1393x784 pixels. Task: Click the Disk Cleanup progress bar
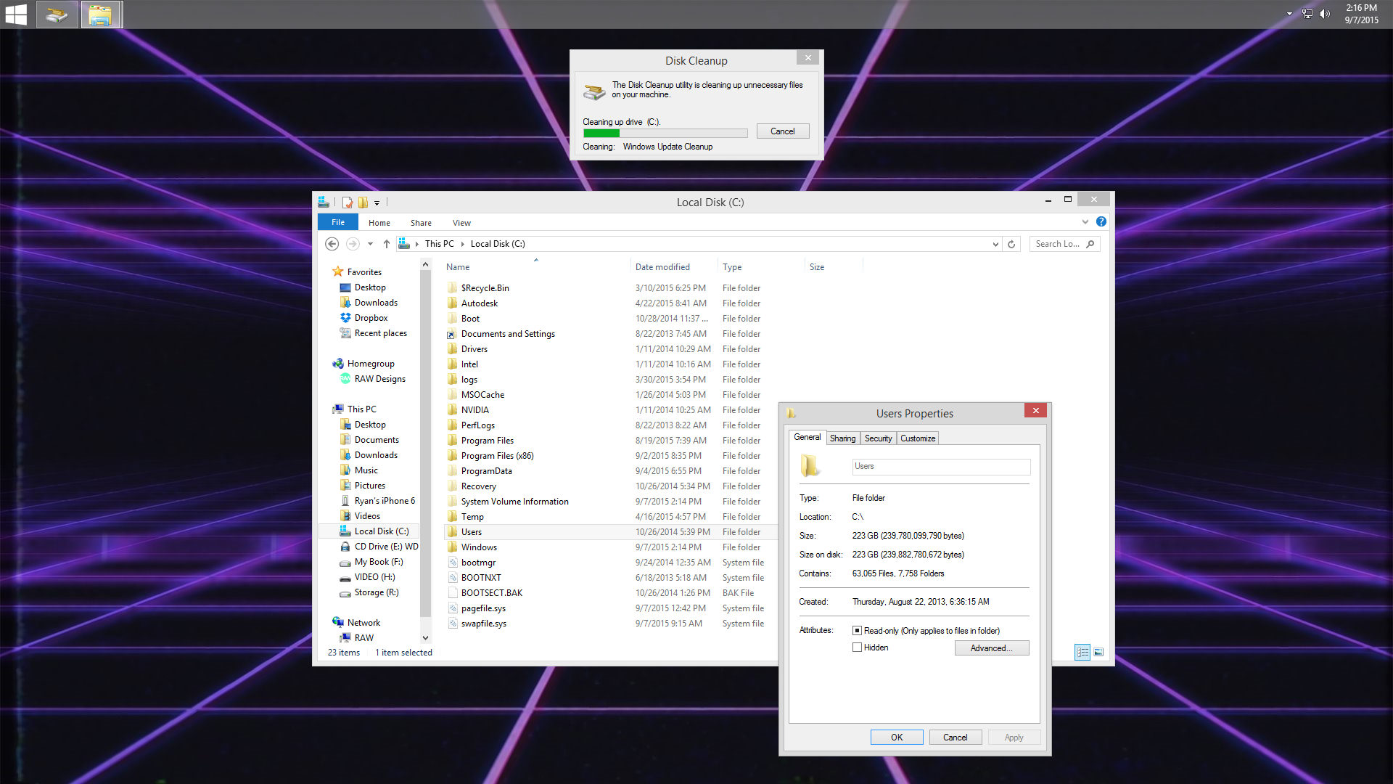tap(665, 134)
